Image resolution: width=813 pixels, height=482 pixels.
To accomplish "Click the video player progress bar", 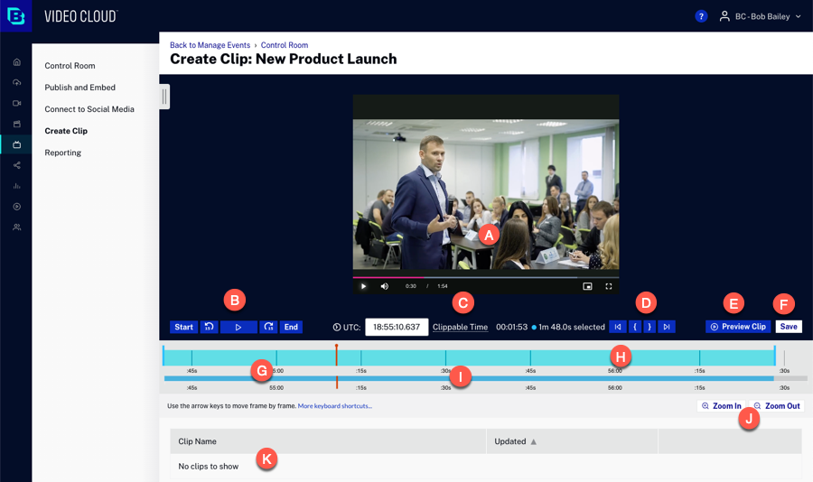I will pos(486,277).
